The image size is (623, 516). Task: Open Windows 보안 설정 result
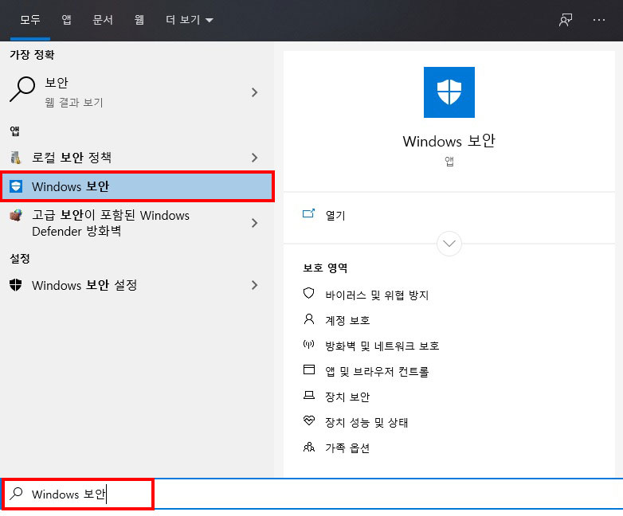pos(137,285)
